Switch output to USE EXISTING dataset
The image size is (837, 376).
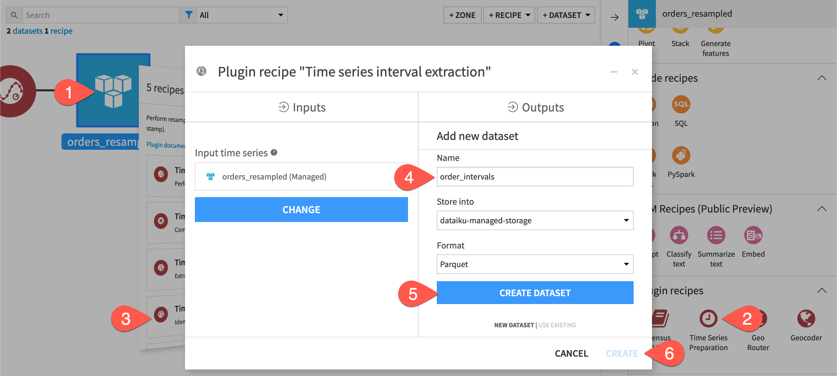pos(557,325)
